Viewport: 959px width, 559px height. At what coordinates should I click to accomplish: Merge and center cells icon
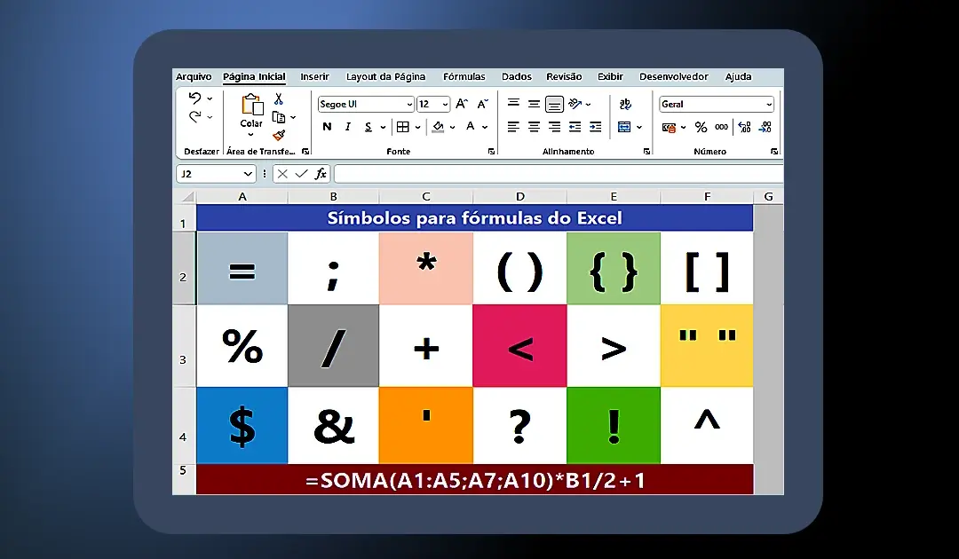coord(624,127)
